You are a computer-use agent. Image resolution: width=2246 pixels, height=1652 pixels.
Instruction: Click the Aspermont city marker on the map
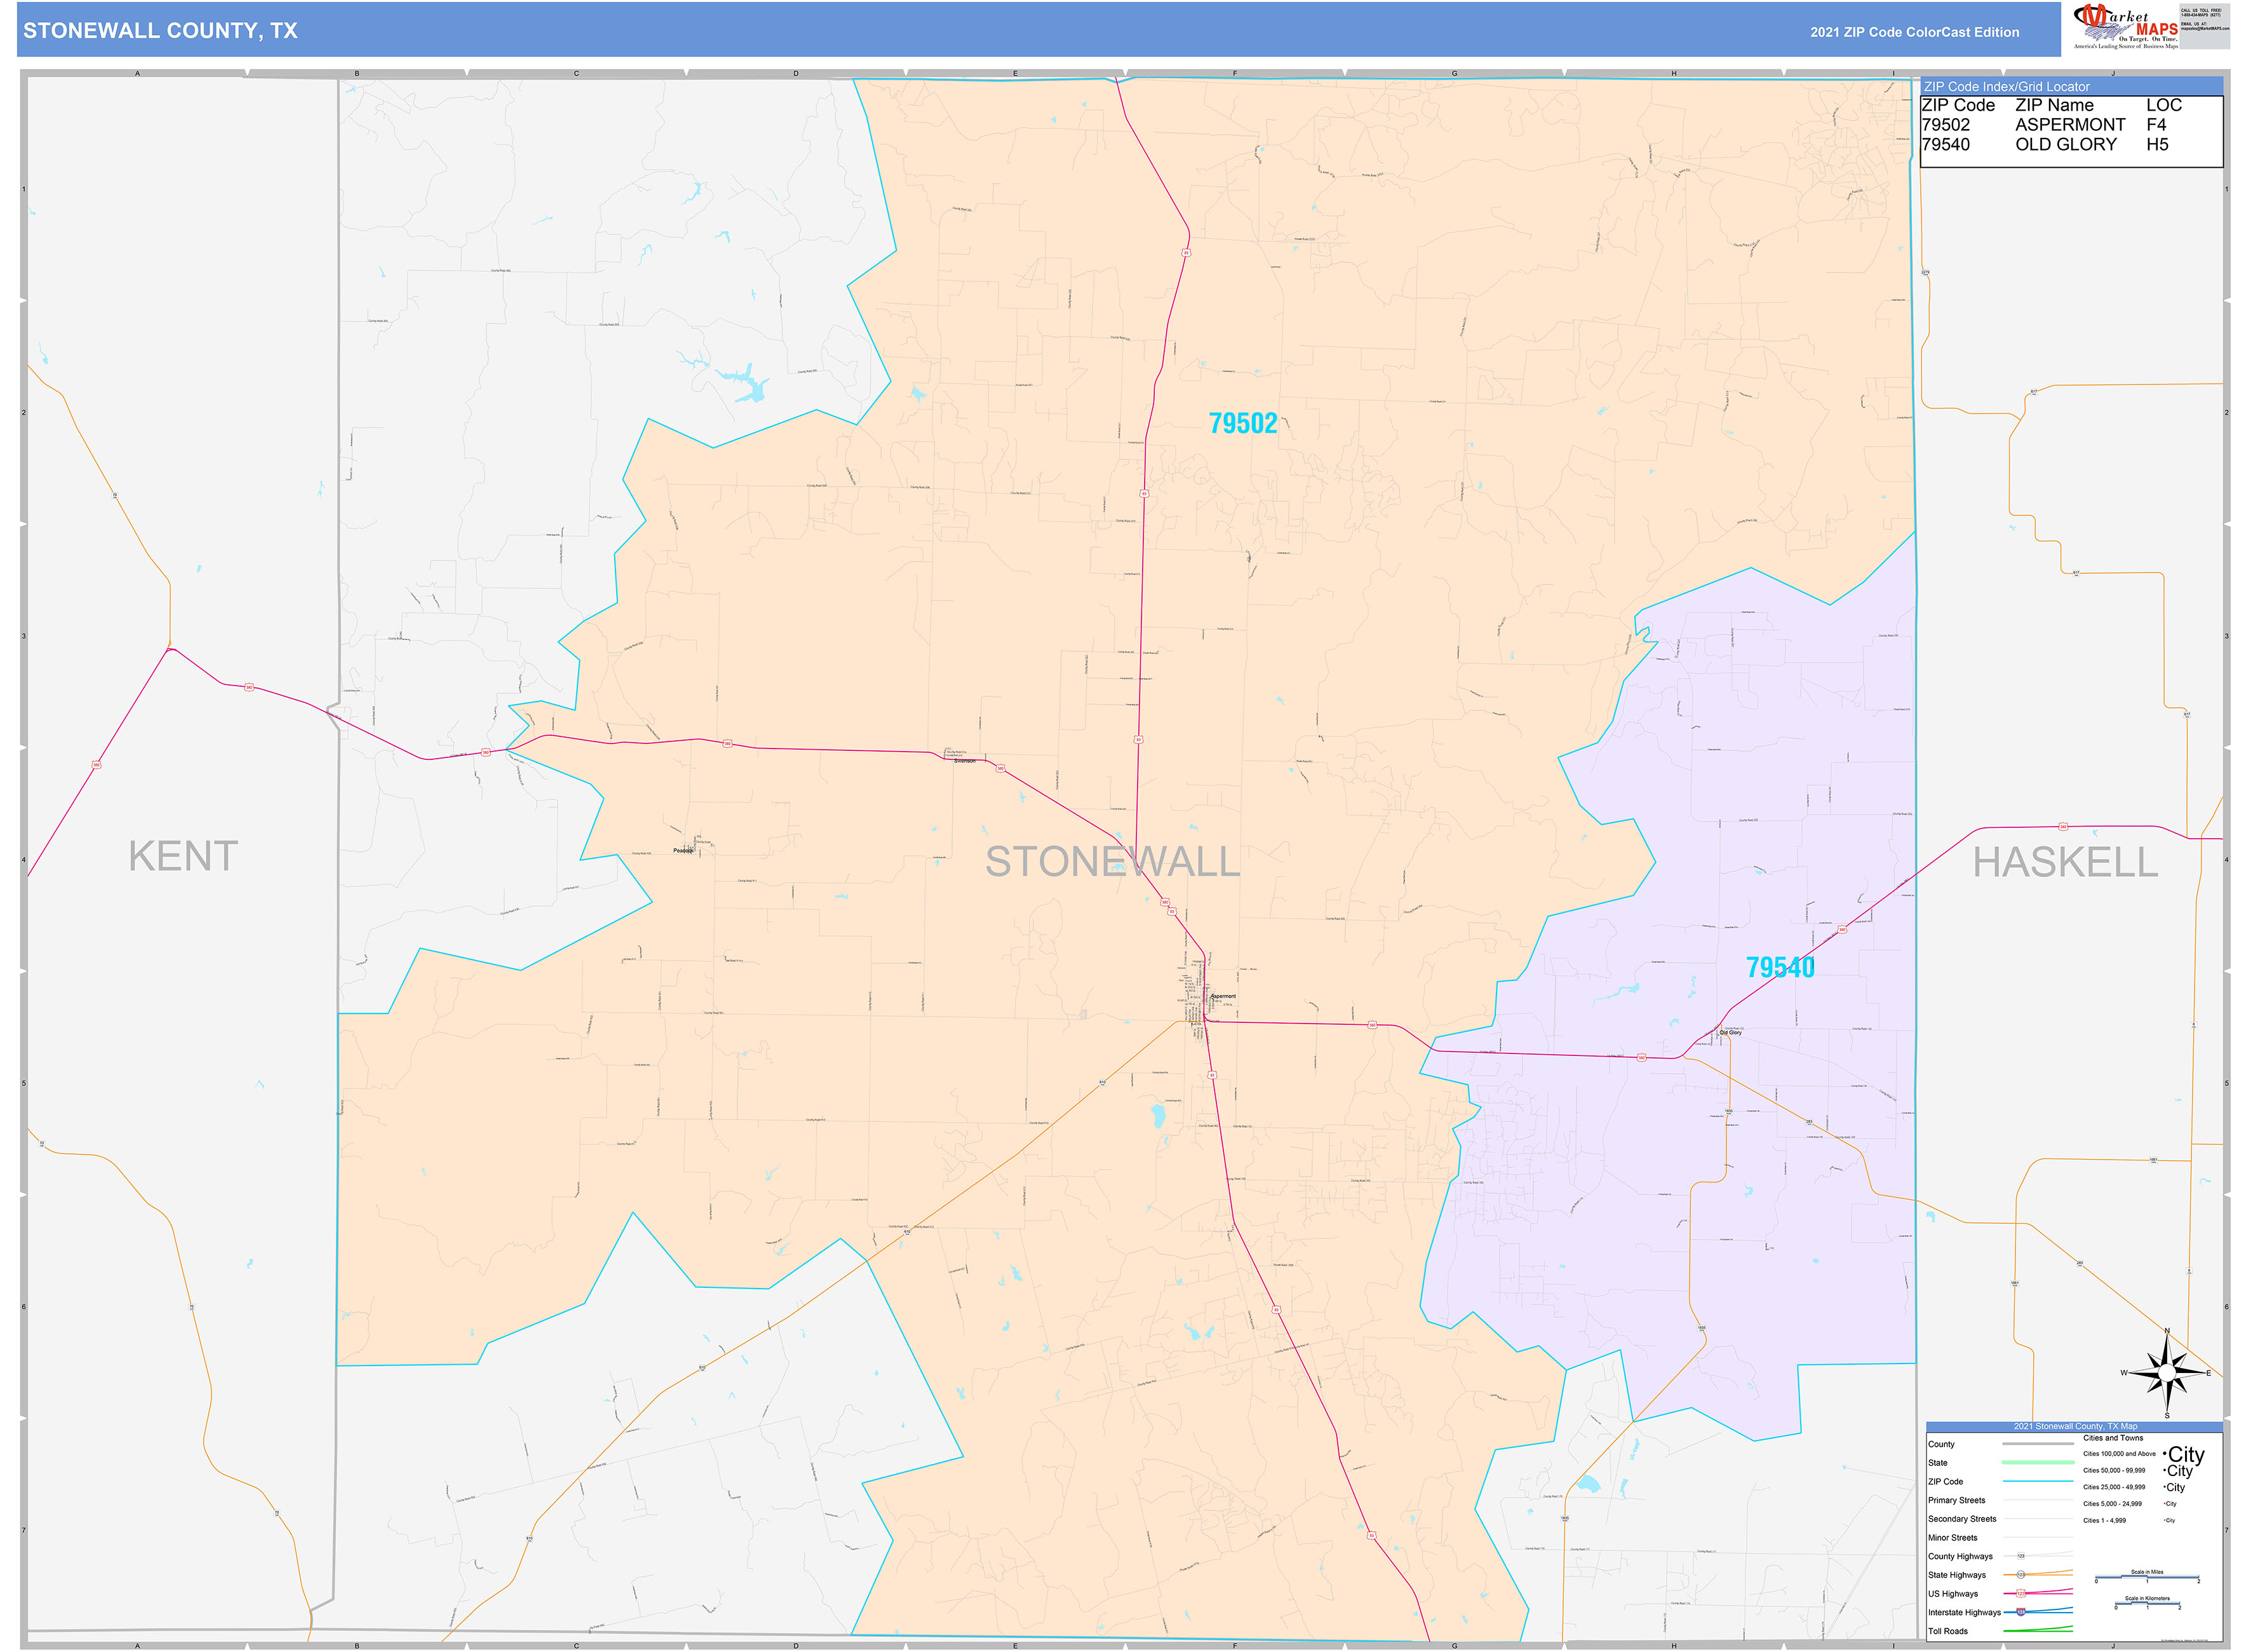click(1213, 1000)
